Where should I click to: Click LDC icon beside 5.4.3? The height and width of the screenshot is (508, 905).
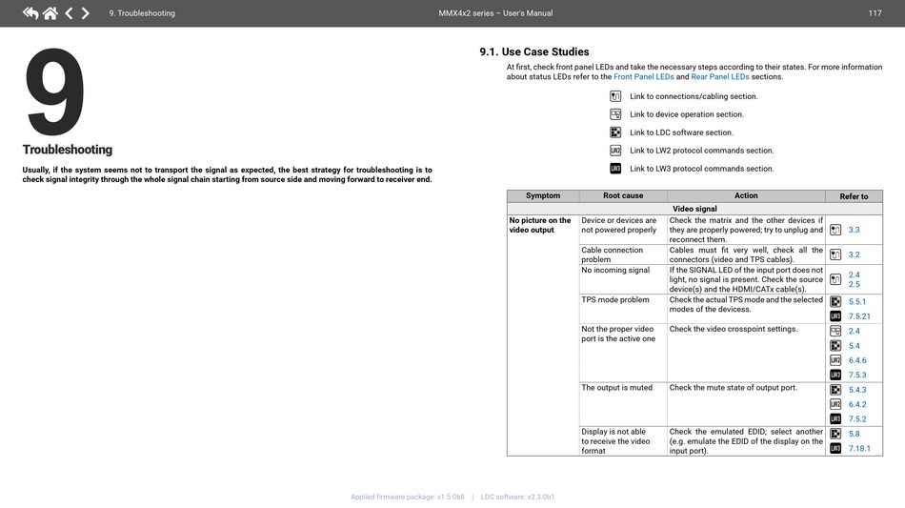pyautogui.click(x=835, y=390)
